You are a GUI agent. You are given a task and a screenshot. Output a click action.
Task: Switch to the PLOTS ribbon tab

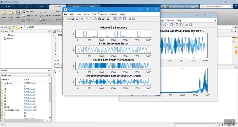25,7
